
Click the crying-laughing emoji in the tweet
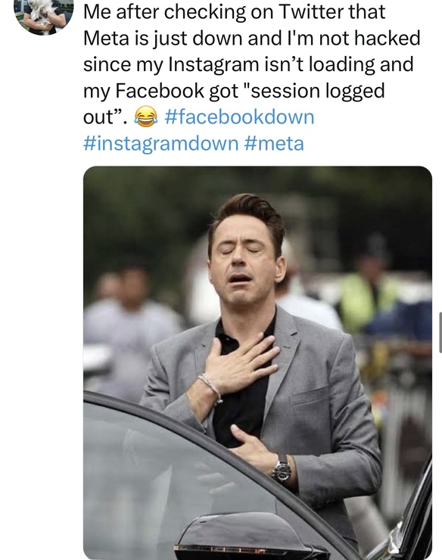point(146,117)
